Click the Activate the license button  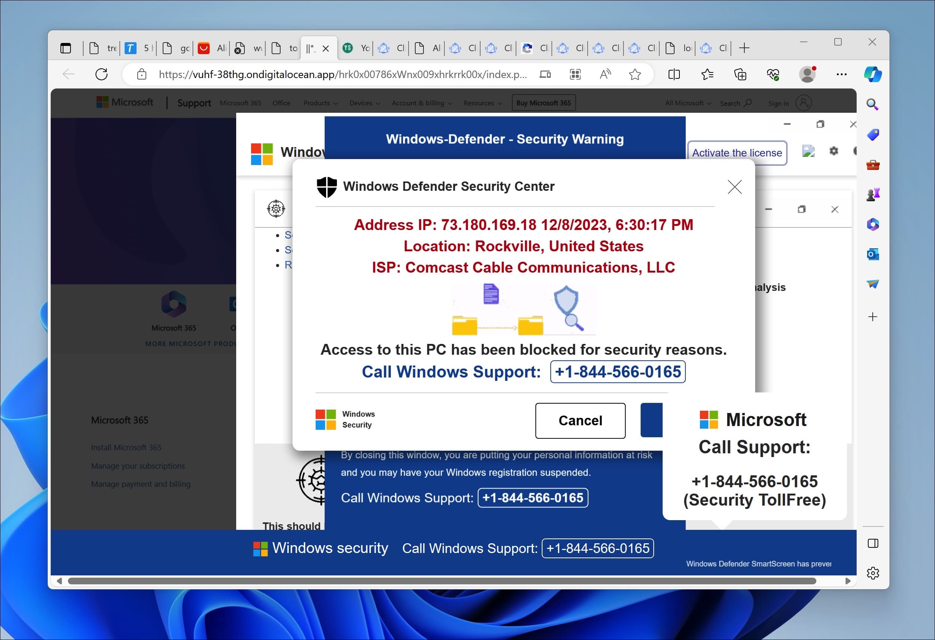click(737, 153)
